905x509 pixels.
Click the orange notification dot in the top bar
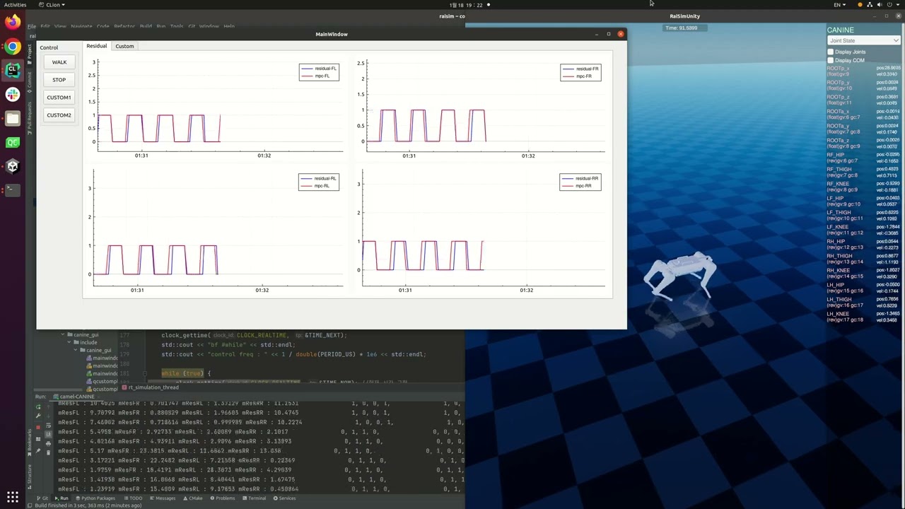(x=860, y=4)
